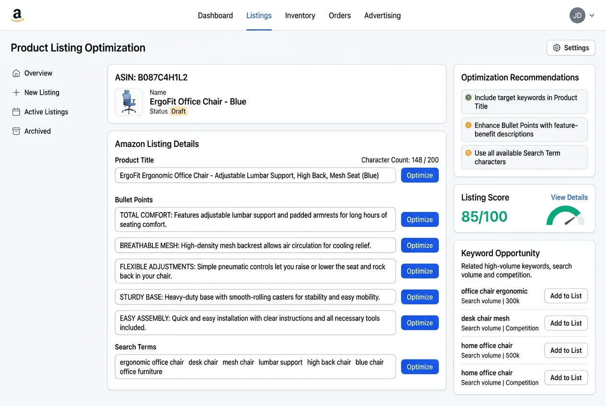Select the Dashboard menu item
606x406 pixels.
tap(215, 15)
